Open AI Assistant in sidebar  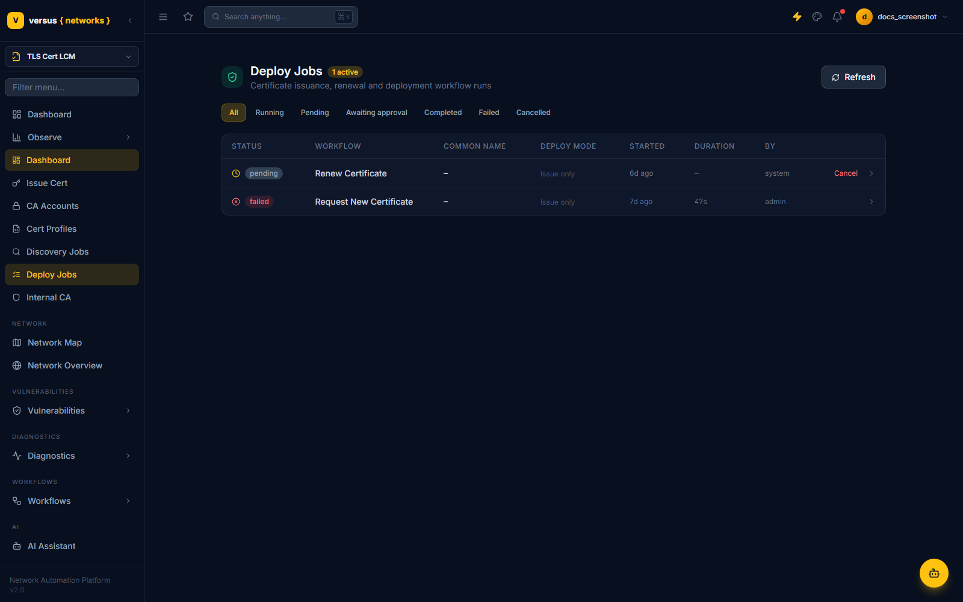[x=72, y=546]
